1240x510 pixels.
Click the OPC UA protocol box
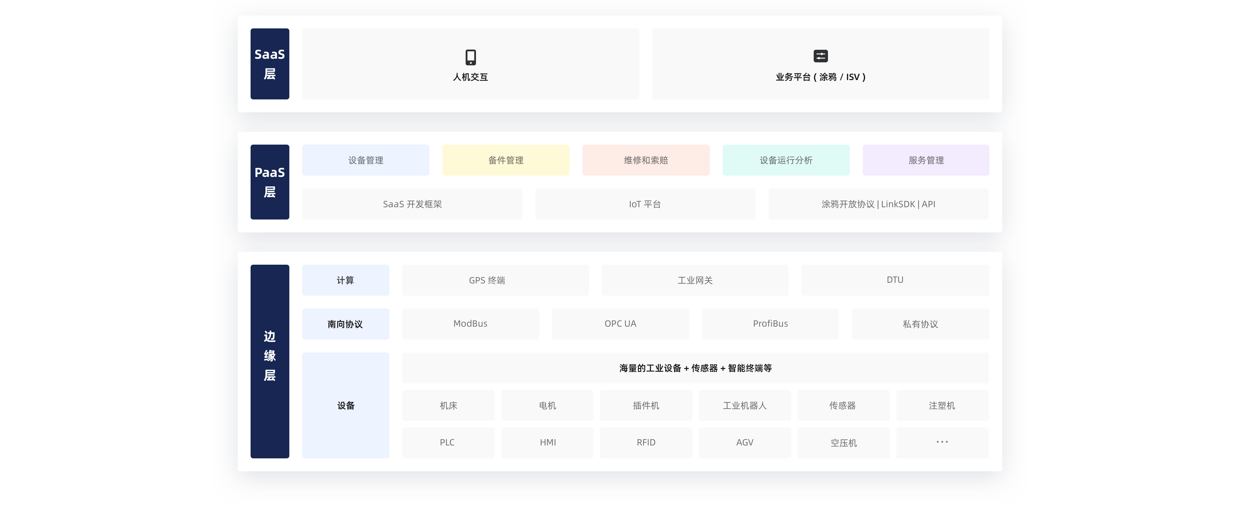pyautogui.click(x=620, y=324)
